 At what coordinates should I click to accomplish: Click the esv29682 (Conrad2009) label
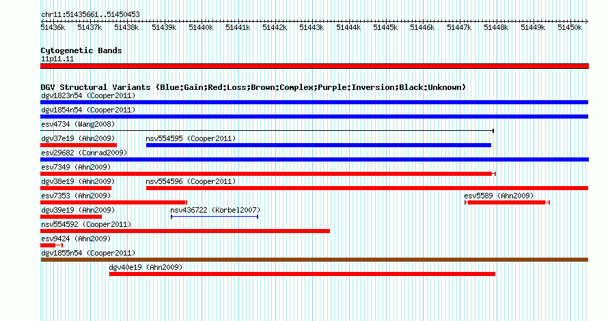click(84, 153)
